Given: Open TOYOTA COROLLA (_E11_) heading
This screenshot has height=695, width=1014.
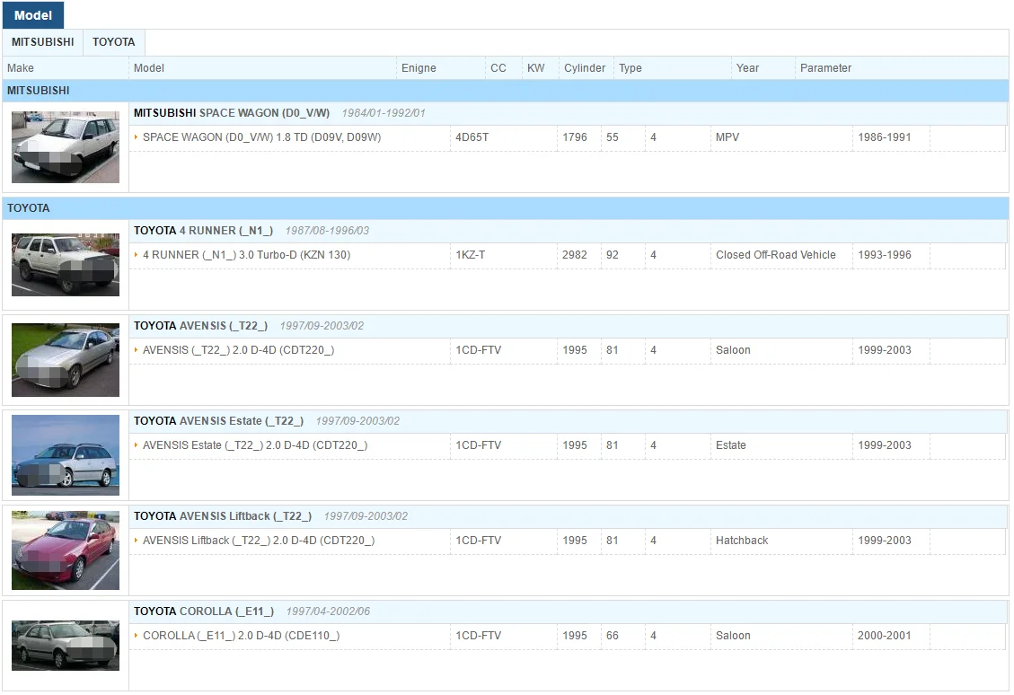Looking at the screenshot, I should [204, 611].
